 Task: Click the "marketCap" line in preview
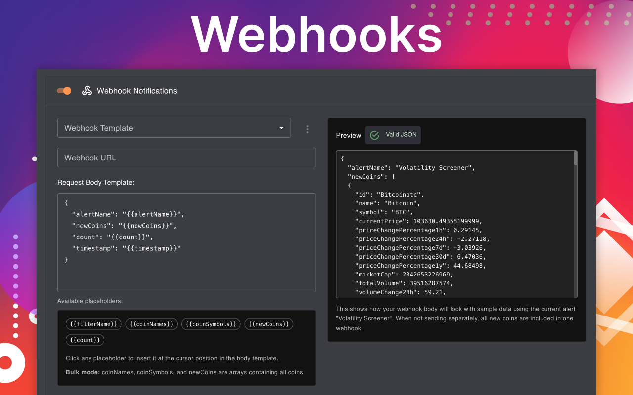[404, 275]
